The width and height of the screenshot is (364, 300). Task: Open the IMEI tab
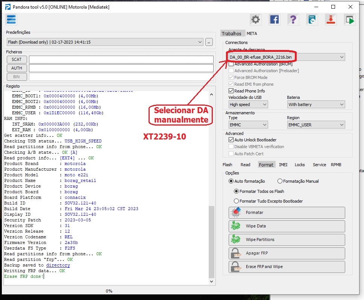(x=283, y=165)
